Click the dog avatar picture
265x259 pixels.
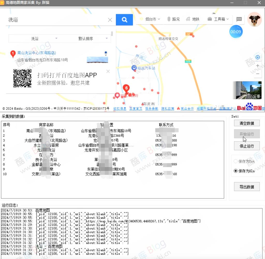point(254,19)
